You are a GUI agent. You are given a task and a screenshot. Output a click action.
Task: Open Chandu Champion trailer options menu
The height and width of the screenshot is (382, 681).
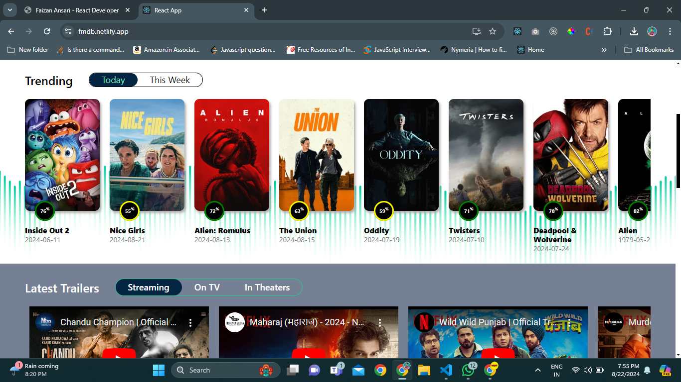pyautogui.click(x=190, y=323)
